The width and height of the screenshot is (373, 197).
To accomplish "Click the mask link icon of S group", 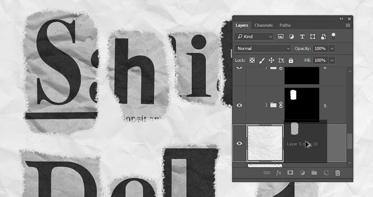I will tap(281, 105).
